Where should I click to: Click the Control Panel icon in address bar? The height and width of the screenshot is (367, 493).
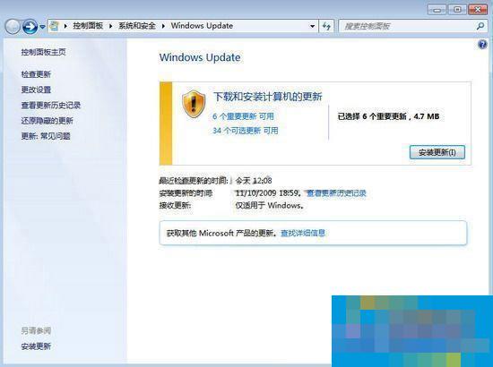tap(55, 26)
